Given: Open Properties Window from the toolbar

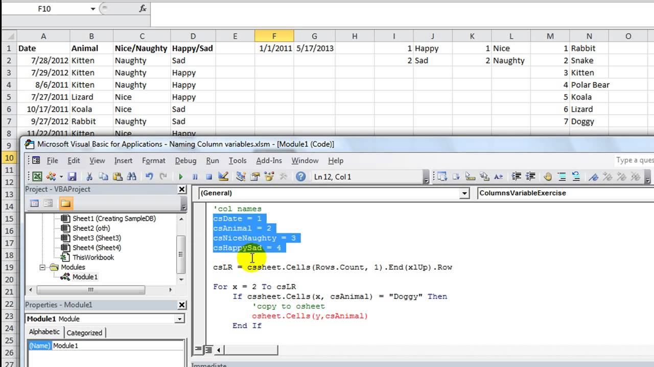Looking at the screenshot, I should (255, 177).
